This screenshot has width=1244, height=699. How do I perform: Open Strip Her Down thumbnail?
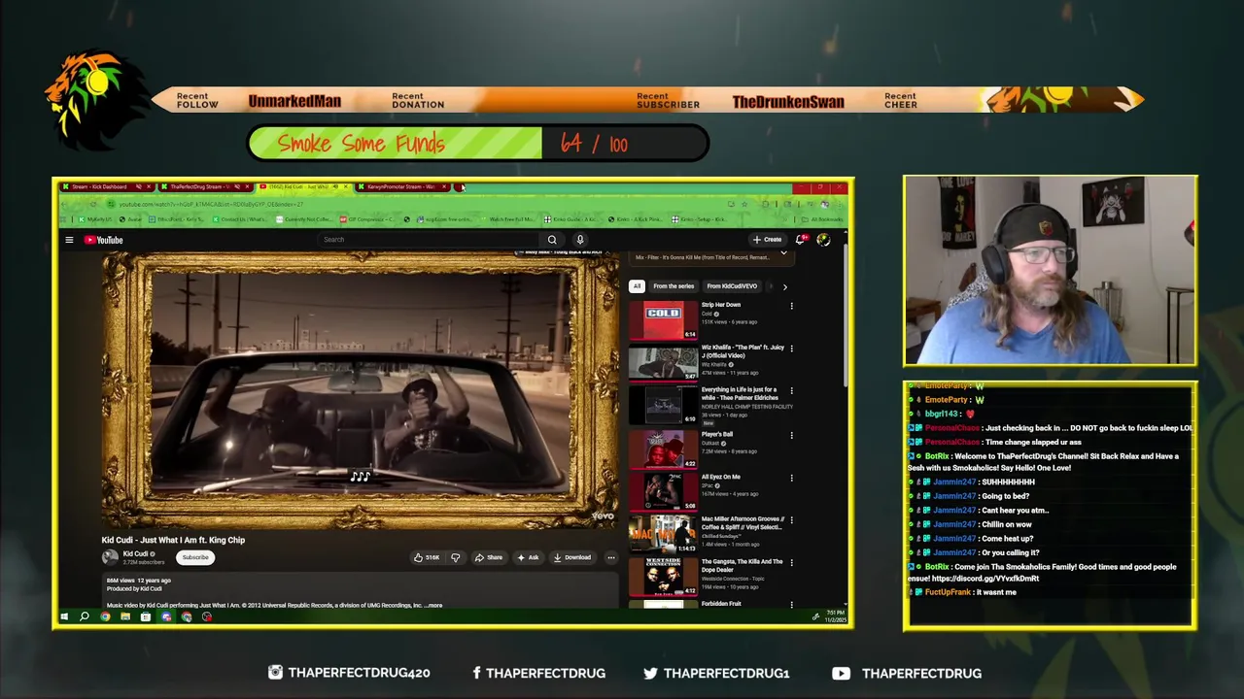[x=663, y=320]
